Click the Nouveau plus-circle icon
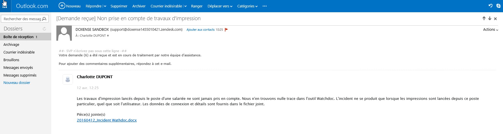This screenshot has width=503, height=134. click(x=62, y=6)
